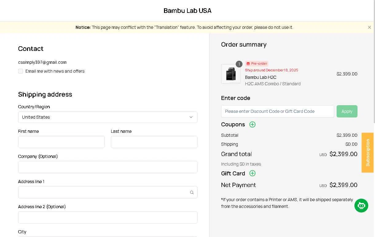The height and width of the screenshot is (237, 375).
Task: Click the email cssimply397@gmail.com
Action: (x=42, y=62)
